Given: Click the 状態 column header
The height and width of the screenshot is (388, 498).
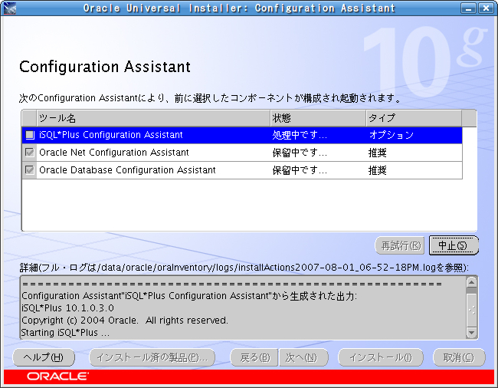Looking at the screenshot, I should (318, 118).
